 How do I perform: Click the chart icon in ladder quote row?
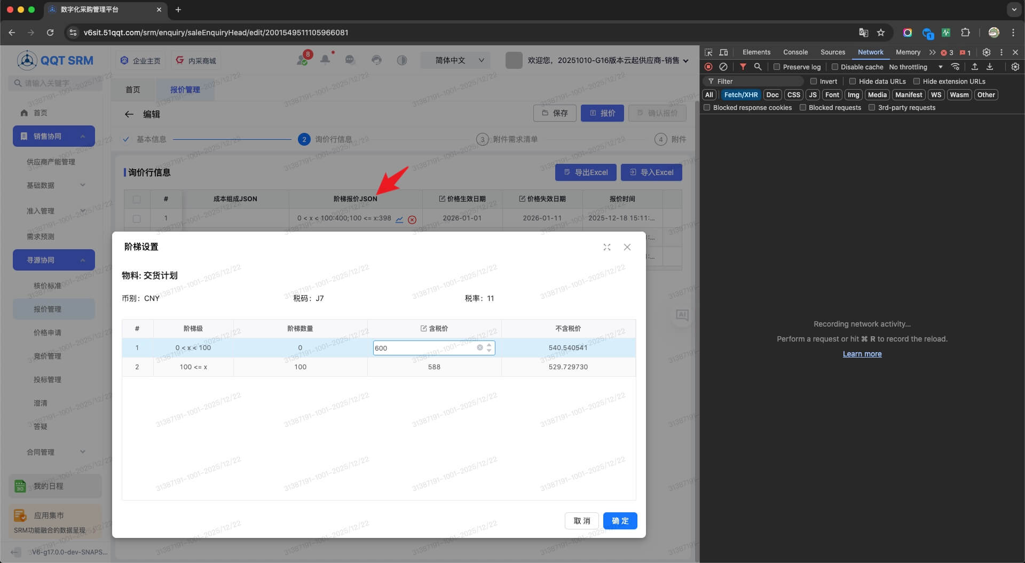tap(399, 219)
